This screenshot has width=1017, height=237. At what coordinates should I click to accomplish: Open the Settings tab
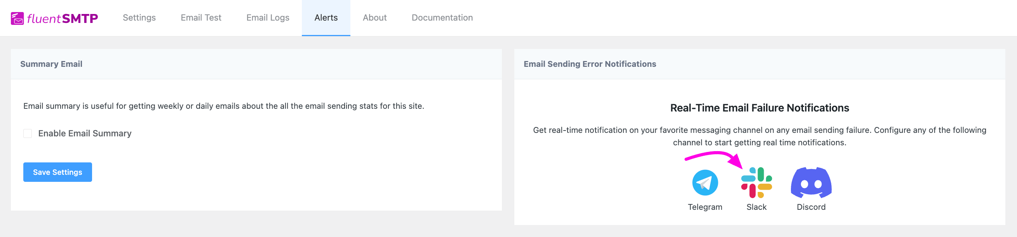[139, 18]
